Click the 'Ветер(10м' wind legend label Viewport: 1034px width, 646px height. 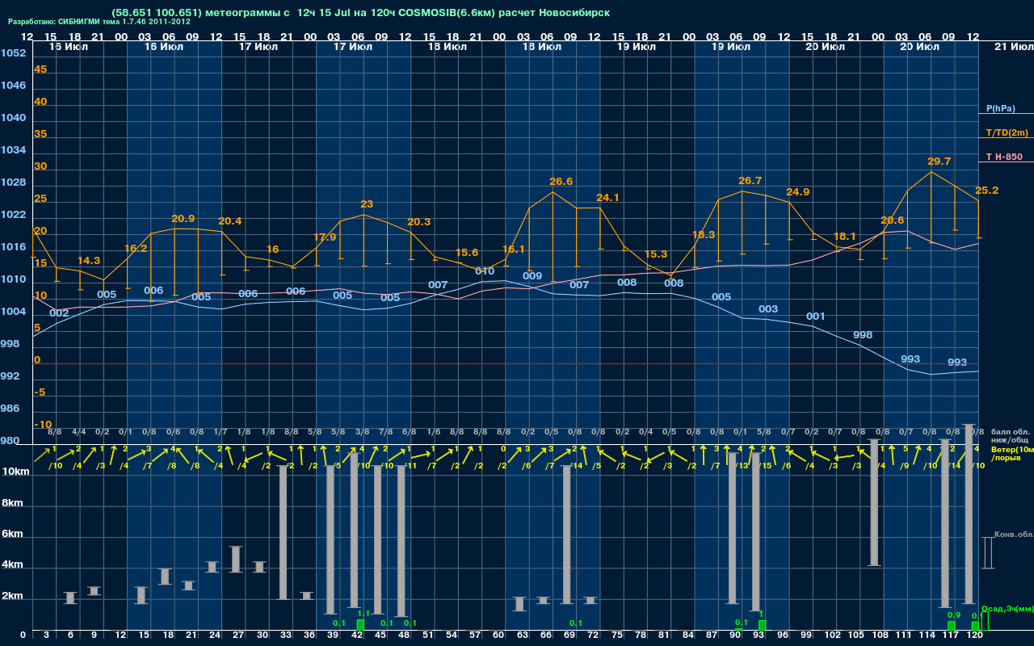[x=1011, y=449]
